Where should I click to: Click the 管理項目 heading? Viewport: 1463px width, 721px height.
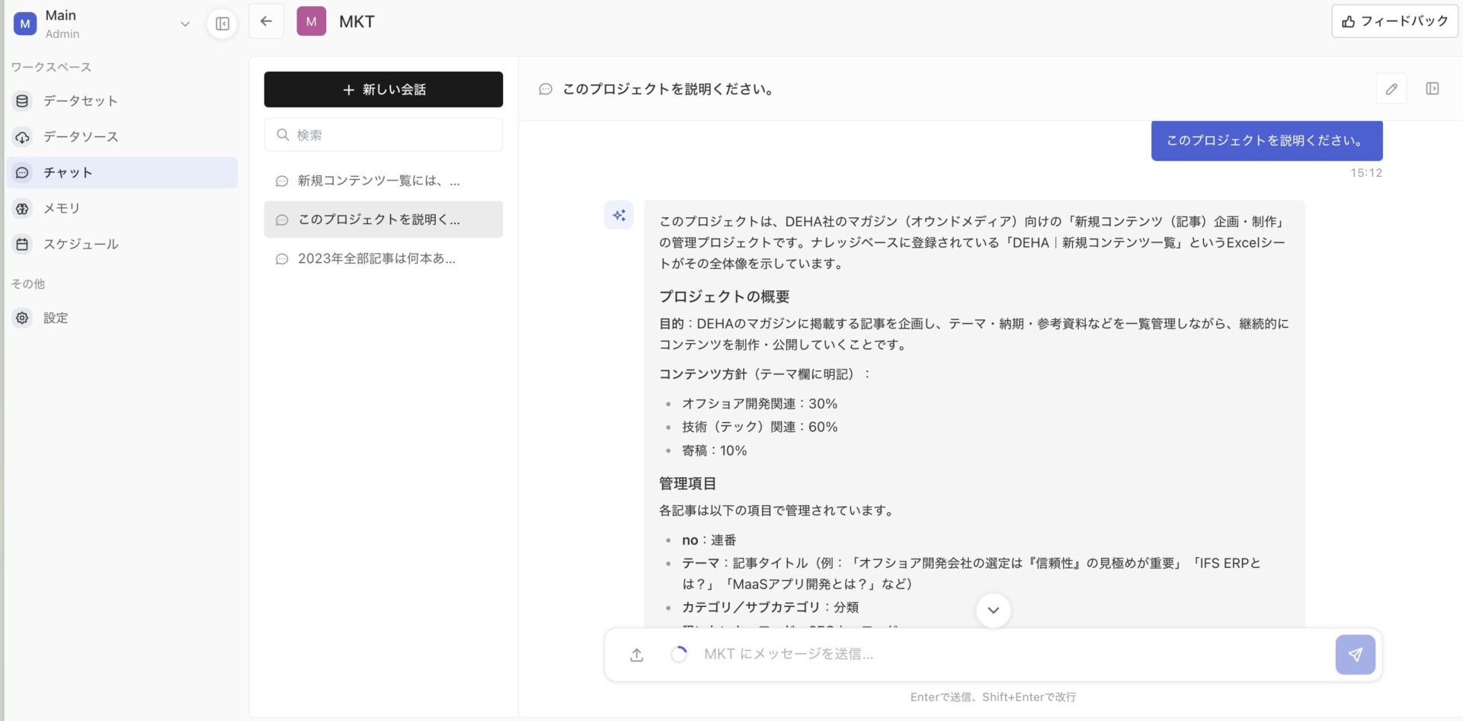click(x=687, y=483)
